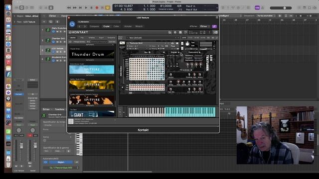
Task: Click add track plus button
Action: tap(44, 22)
